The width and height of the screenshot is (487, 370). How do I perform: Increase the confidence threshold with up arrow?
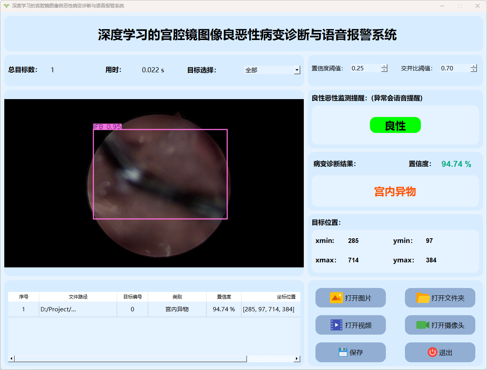[384, 66]
